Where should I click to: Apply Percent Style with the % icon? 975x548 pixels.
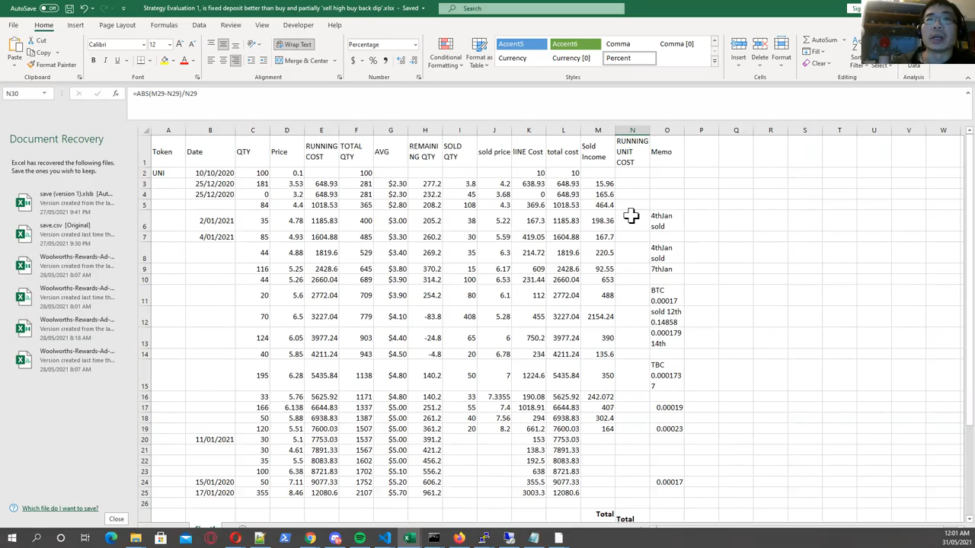[372, 60]
